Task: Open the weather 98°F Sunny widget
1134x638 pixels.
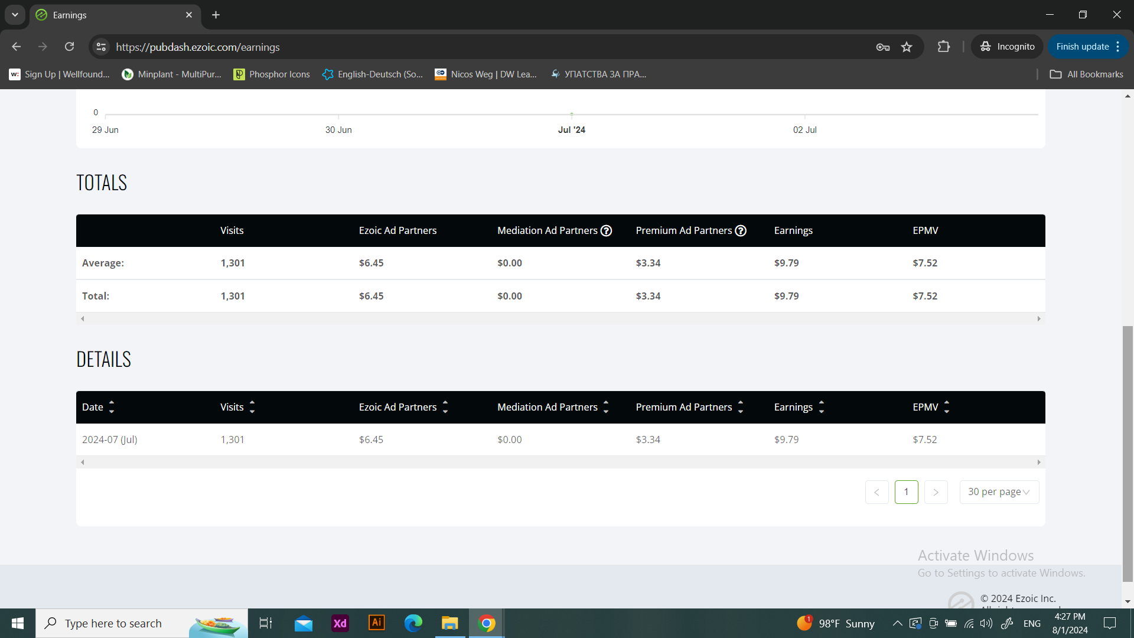Action: click(x=836, y=623)
